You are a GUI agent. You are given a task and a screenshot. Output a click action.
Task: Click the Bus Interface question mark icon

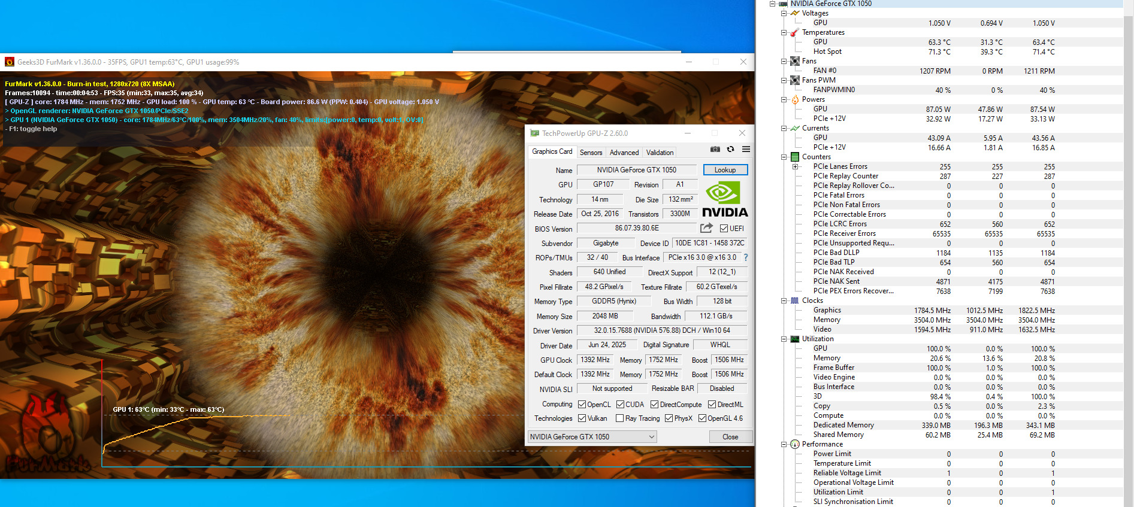pyautogui.click(x=746, y=257)
